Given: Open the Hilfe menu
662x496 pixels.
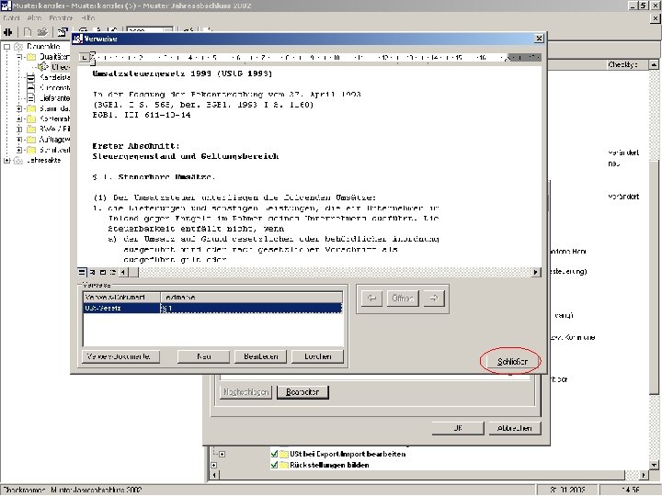Looking at the screenshot, I should point(88,17).
